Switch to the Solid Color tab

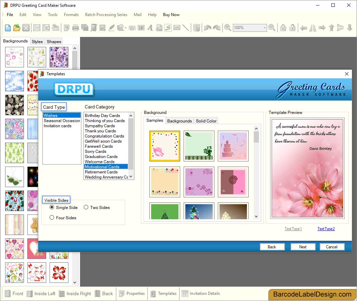[206, 121]
